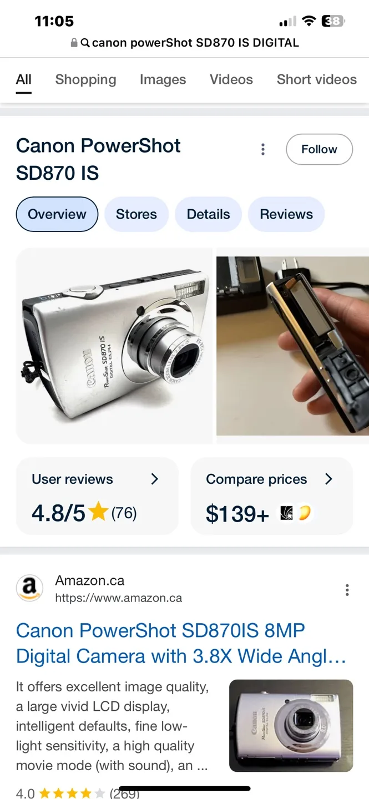The height and width of the screenshot is (799, 369).
Task: Tap the Follow button
Action: 319,149
